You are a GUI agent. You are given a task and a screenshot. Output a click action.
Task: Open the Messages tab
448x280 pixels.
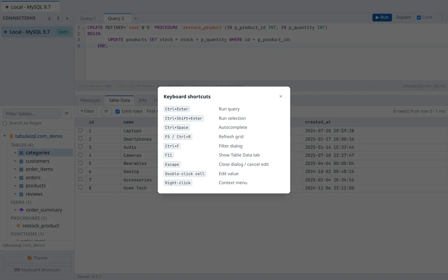(90, 100)
